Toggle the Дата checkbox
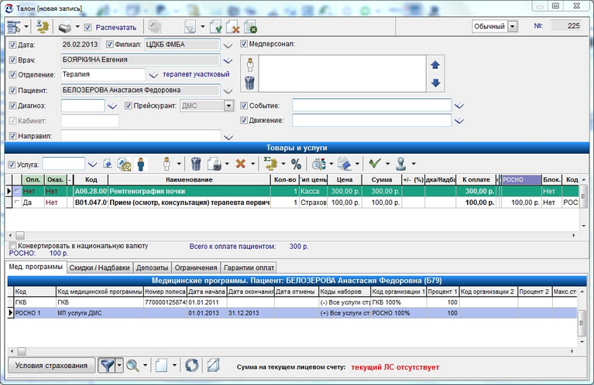The height and width of the screenshot is (385, 594). pos(13,45)
